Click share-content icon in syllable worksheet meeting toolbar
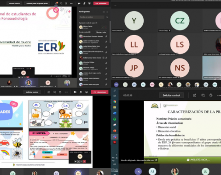221x175 pixels. tap(87, 92)
